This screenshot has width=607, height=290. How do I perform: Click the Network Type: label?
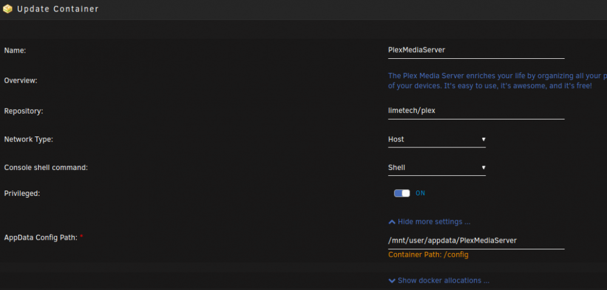click(x=29, y=139)
